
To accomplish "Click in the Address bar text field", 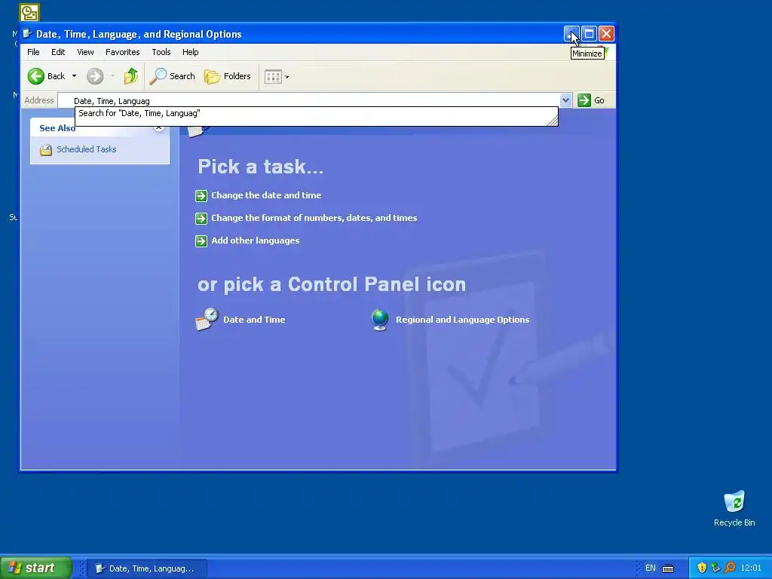I will (x=308, y=100).
